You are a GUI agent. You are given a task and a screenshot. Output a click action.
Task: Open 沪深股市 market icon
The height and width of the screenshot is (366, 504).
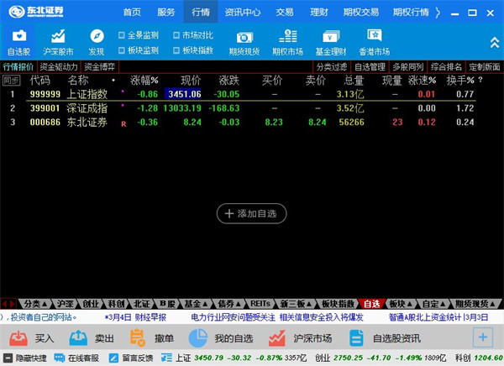tap(58, 42)
